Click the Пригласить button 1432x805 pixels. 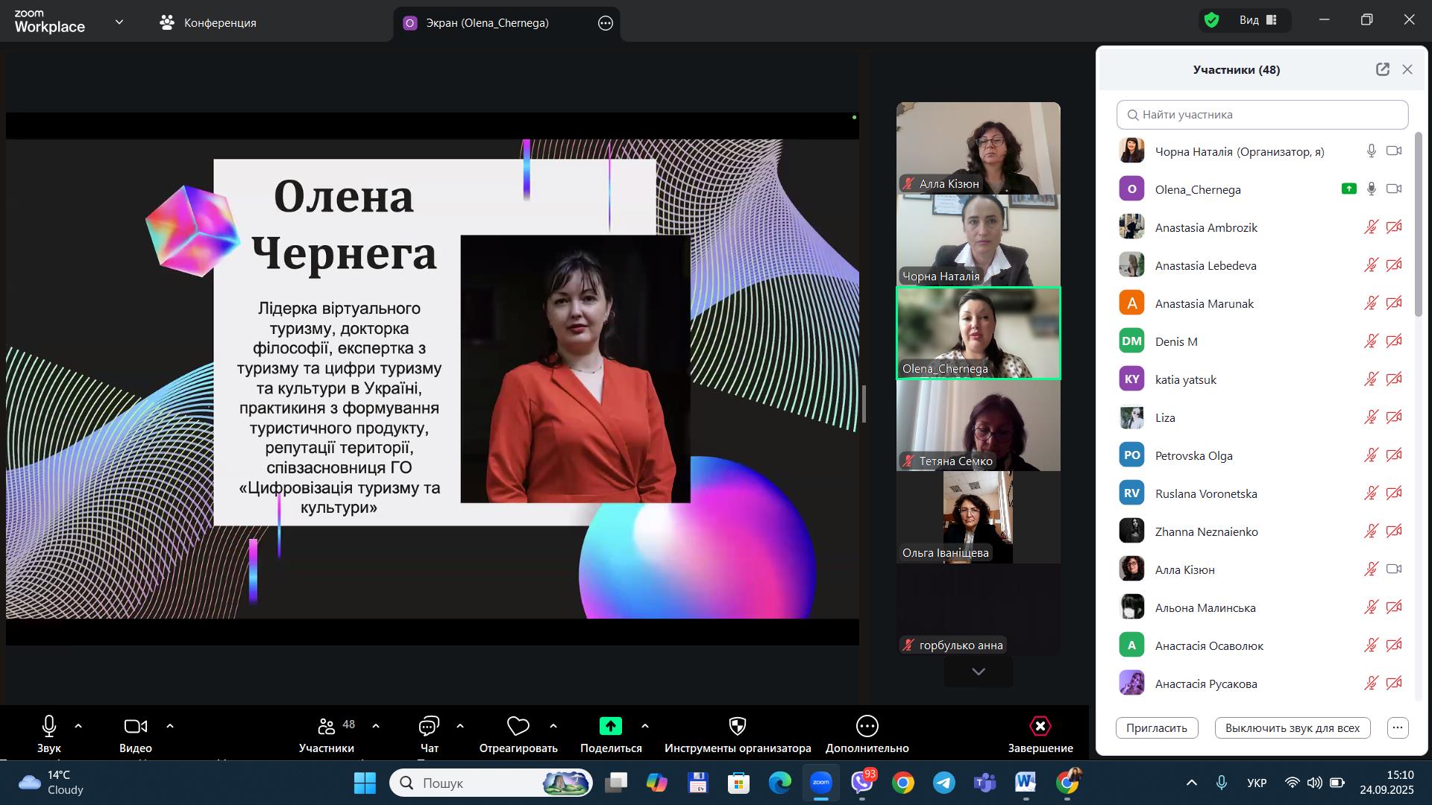click(1156, 728)
